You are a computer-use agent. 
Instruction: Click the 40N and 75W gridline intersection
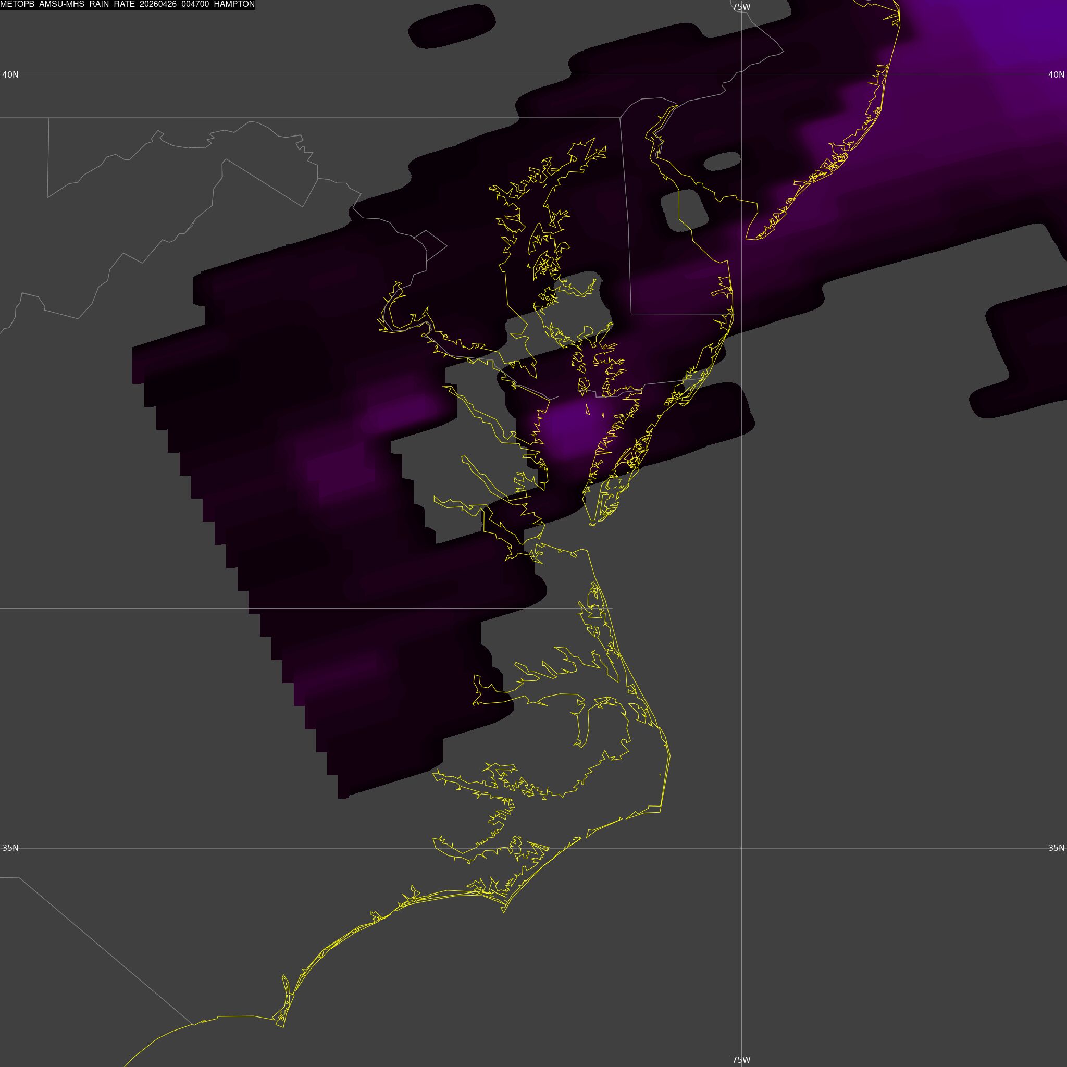pyautogui.click(x=741, y=75)
